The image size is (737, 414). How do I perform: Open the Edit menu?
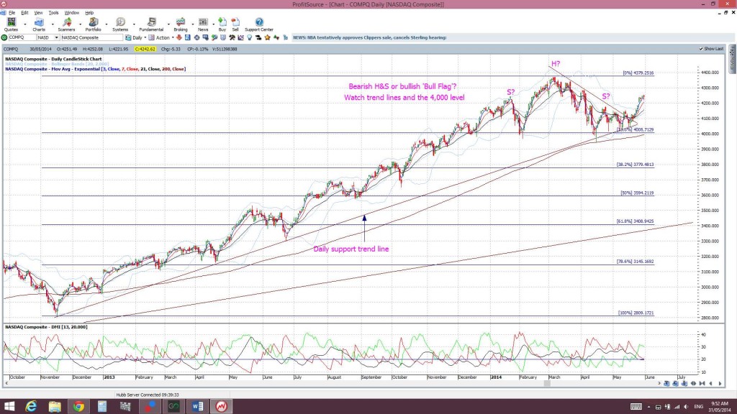point(24,13)
